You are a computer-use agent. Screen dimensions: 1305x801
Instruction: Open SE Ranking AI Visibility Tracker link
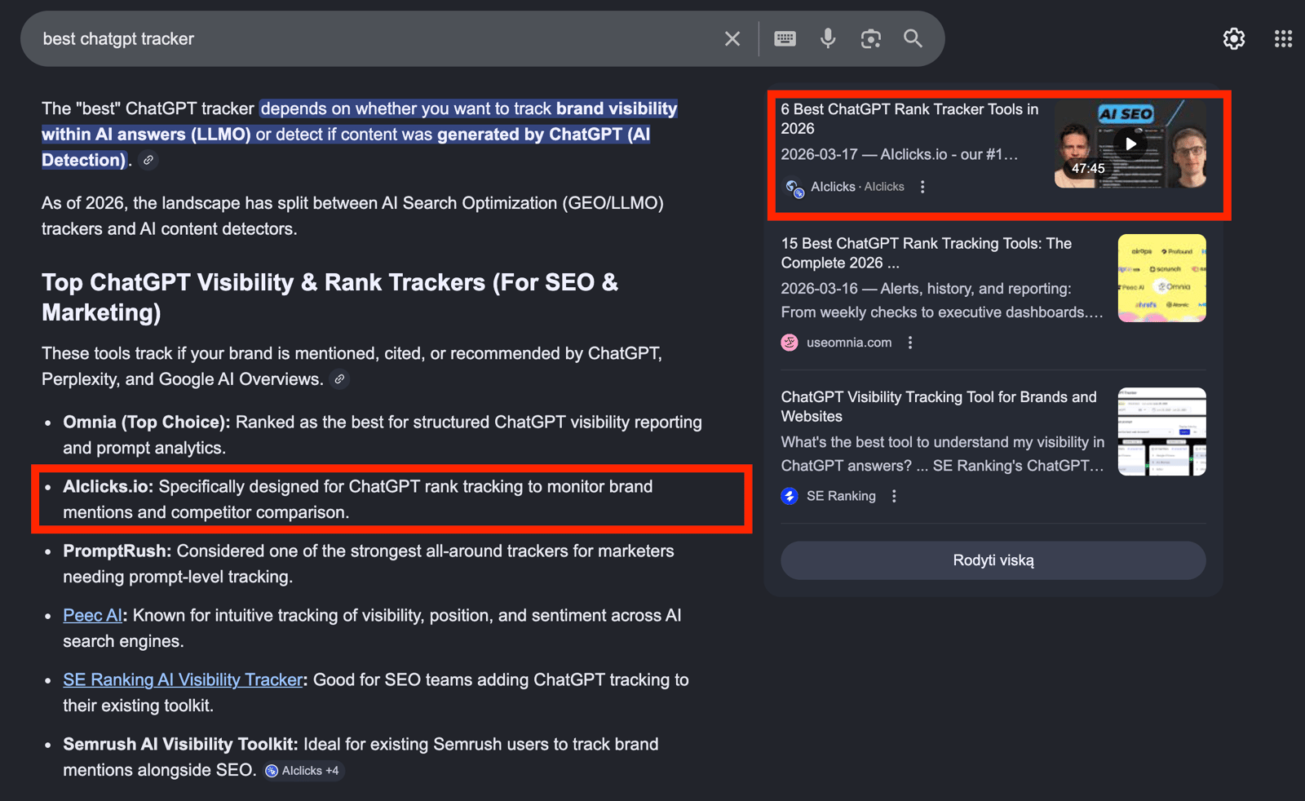[183, 680]
